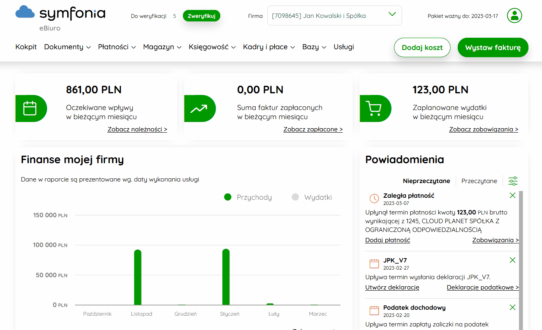Click the small Luty revenue bar

[x=270, y=304]
